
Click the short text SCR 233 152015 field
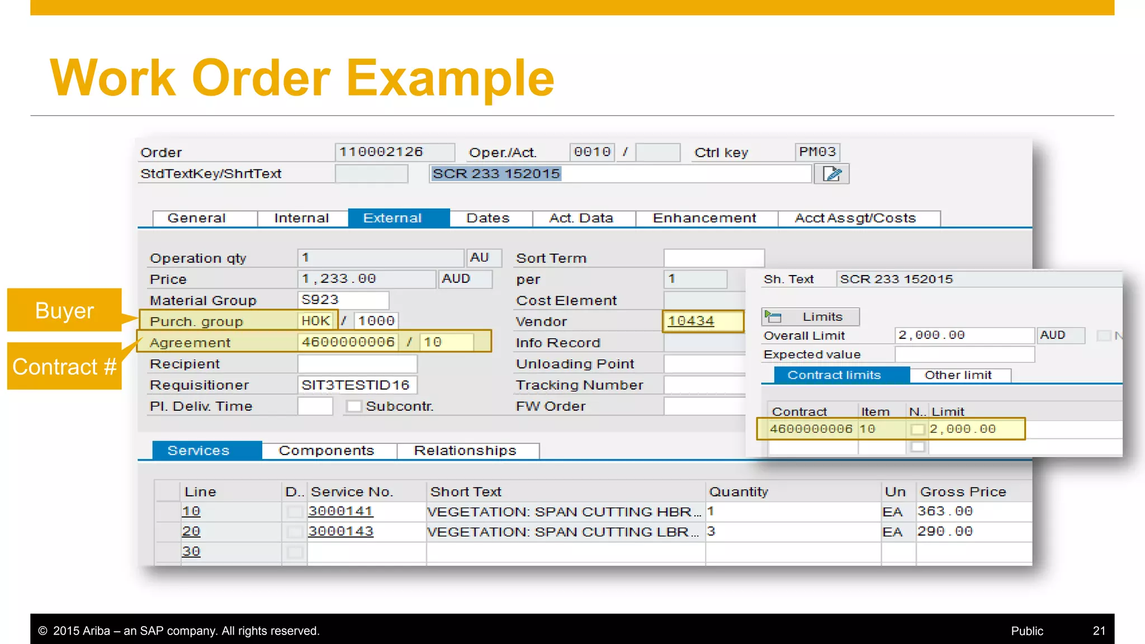pyautogui.click(x=621, y=174)
